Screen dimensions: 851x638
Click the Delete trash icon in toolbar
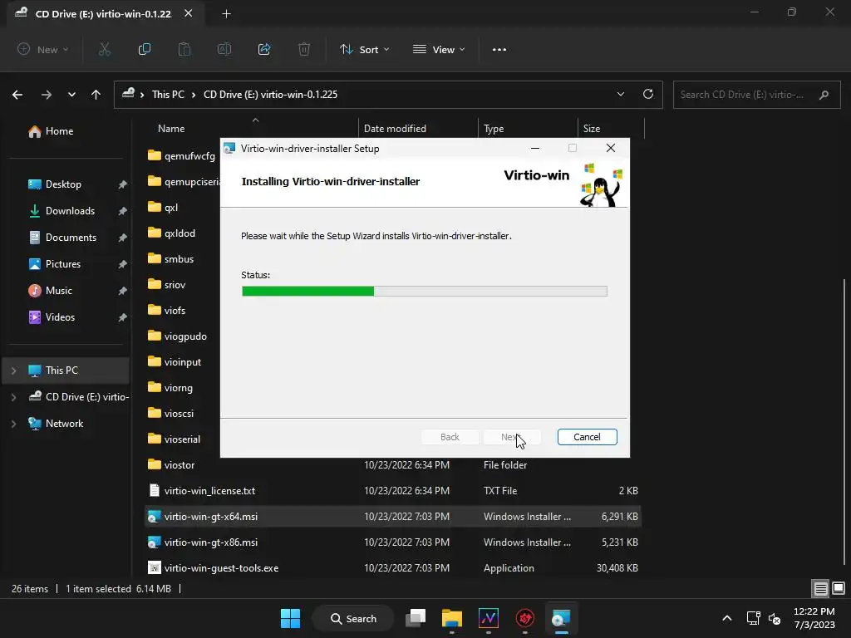(x=304, y=49)
